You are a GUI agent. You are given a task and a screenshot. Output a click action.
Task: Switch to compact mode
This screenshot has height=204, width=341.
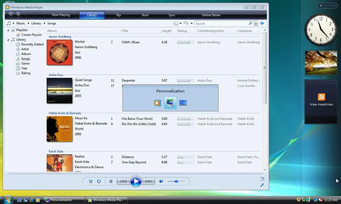[x=262, y=185]
